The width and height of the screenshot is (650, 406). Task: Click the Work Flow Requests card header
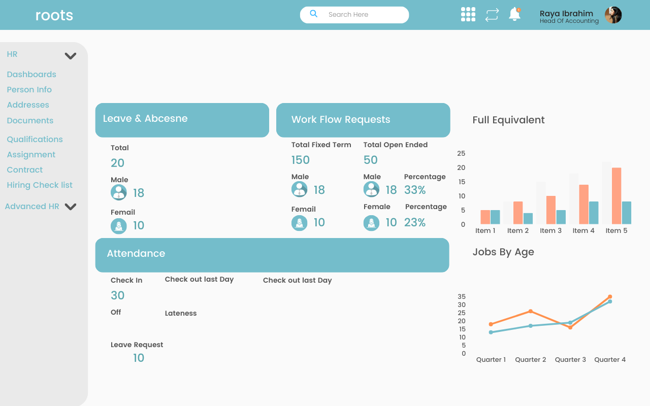pyautogui.click(x=363, y=120)
